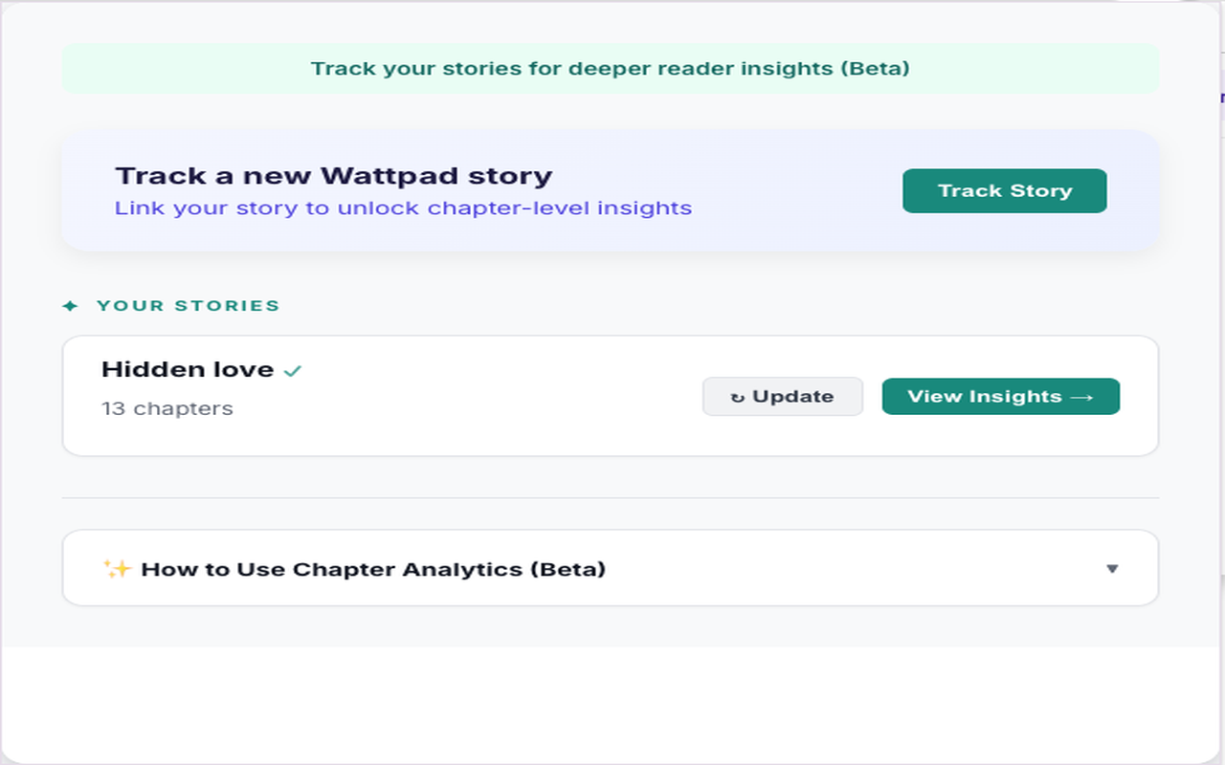The width and height of the screenshot is (1225, 765).
Task: Click the Track a new Wattpad story heading
Action: tap(333, 176)
